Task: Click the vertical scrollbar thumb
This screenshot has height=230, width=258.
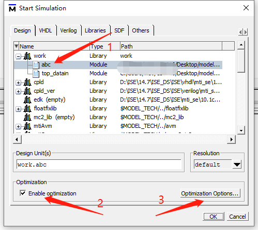Action: (x=241, y=61)
